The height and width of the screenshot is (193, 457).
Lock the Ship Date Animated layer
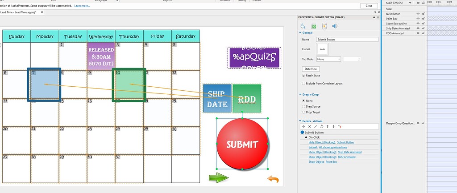[423, 28]
